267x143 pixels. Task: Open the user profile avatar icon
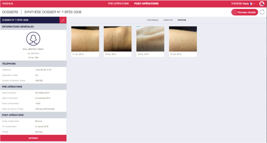click(x=262, y=4)
